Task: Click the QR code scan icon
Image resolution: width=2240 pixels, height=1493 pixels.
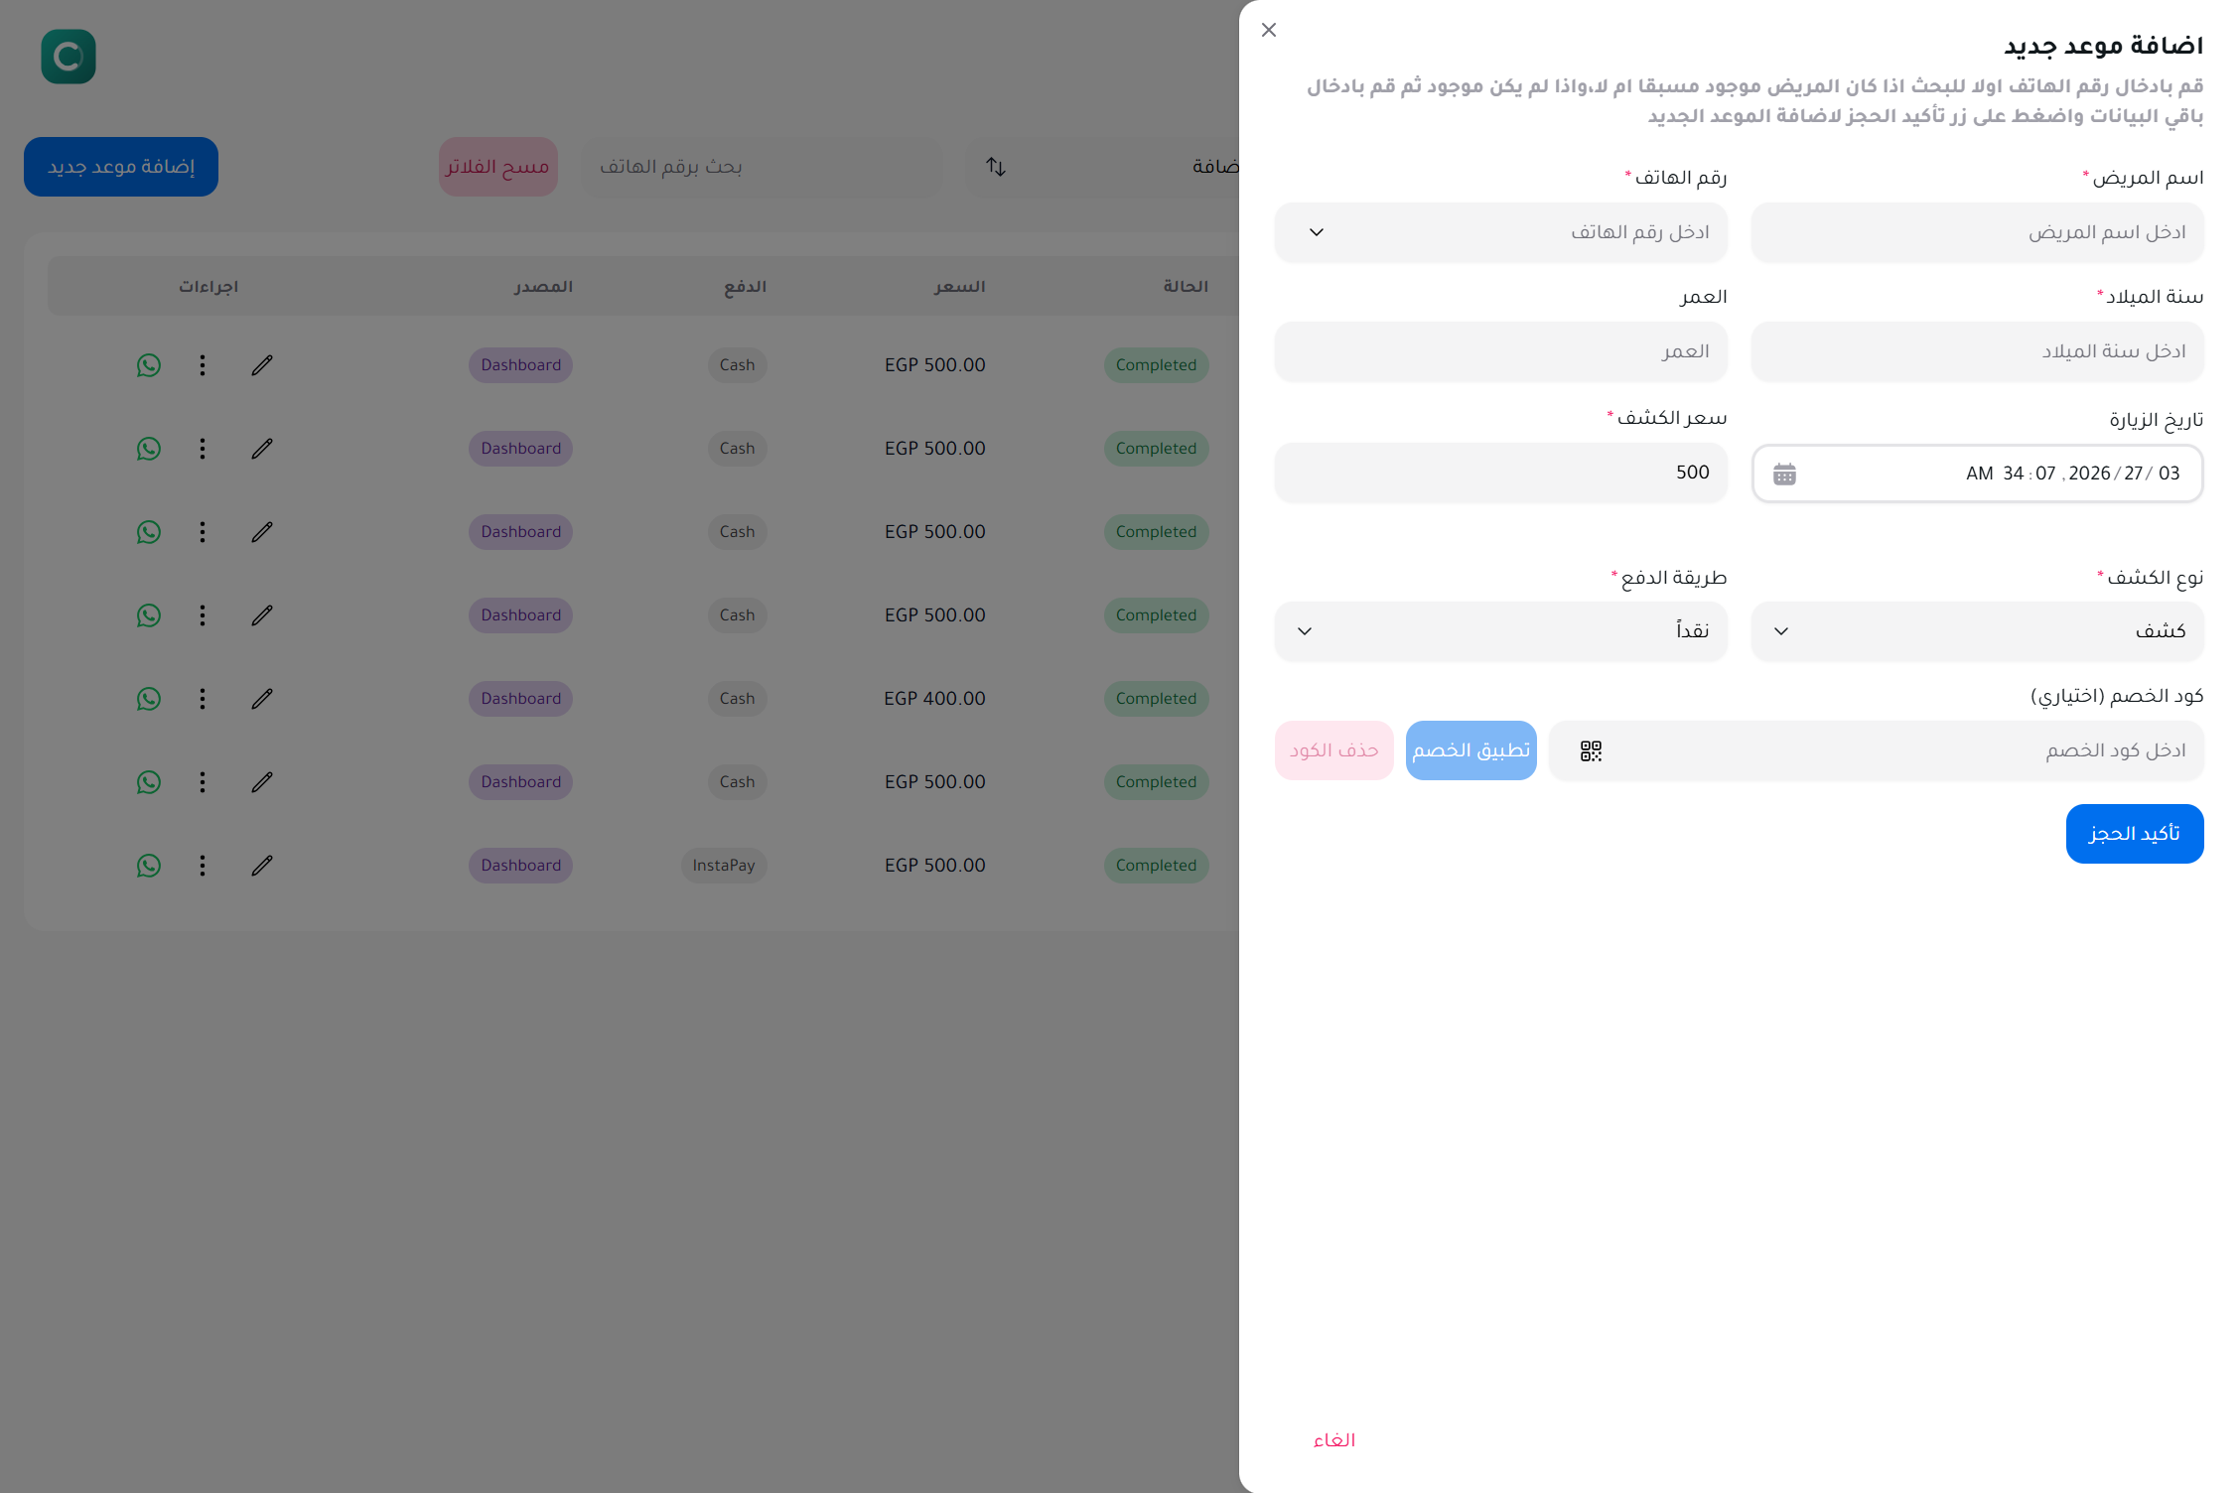Action: click(x=1591, y=751)
